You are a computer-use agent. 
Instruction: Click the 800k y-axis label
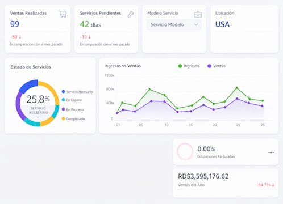point(110,89)
